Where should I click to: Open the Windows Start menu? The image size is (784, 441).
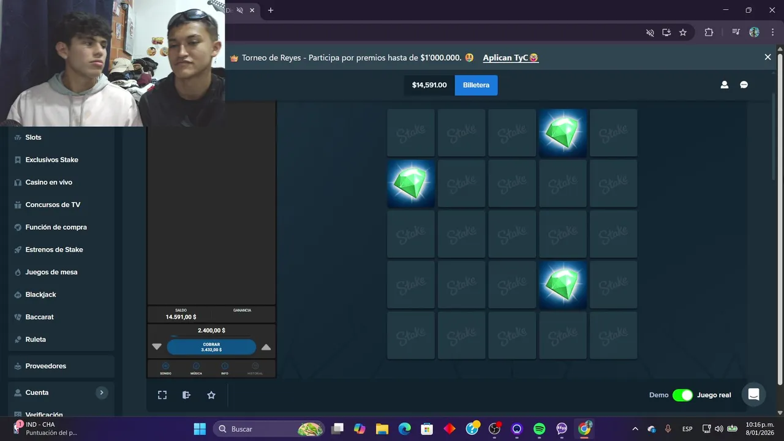(x=200, y=429)
